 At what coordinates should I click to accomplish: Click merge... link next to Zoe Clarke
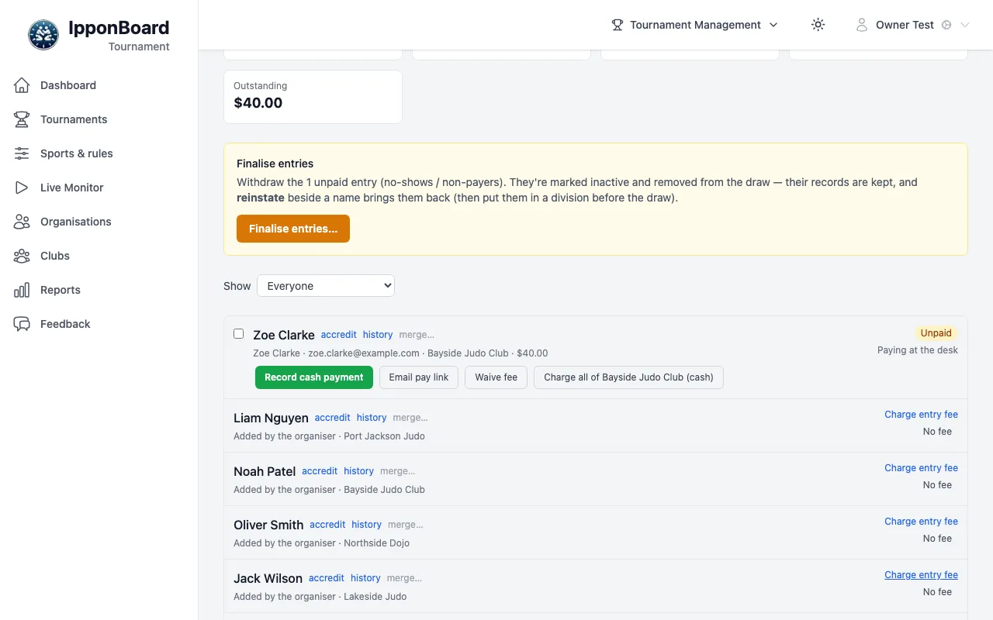[417, 335]
